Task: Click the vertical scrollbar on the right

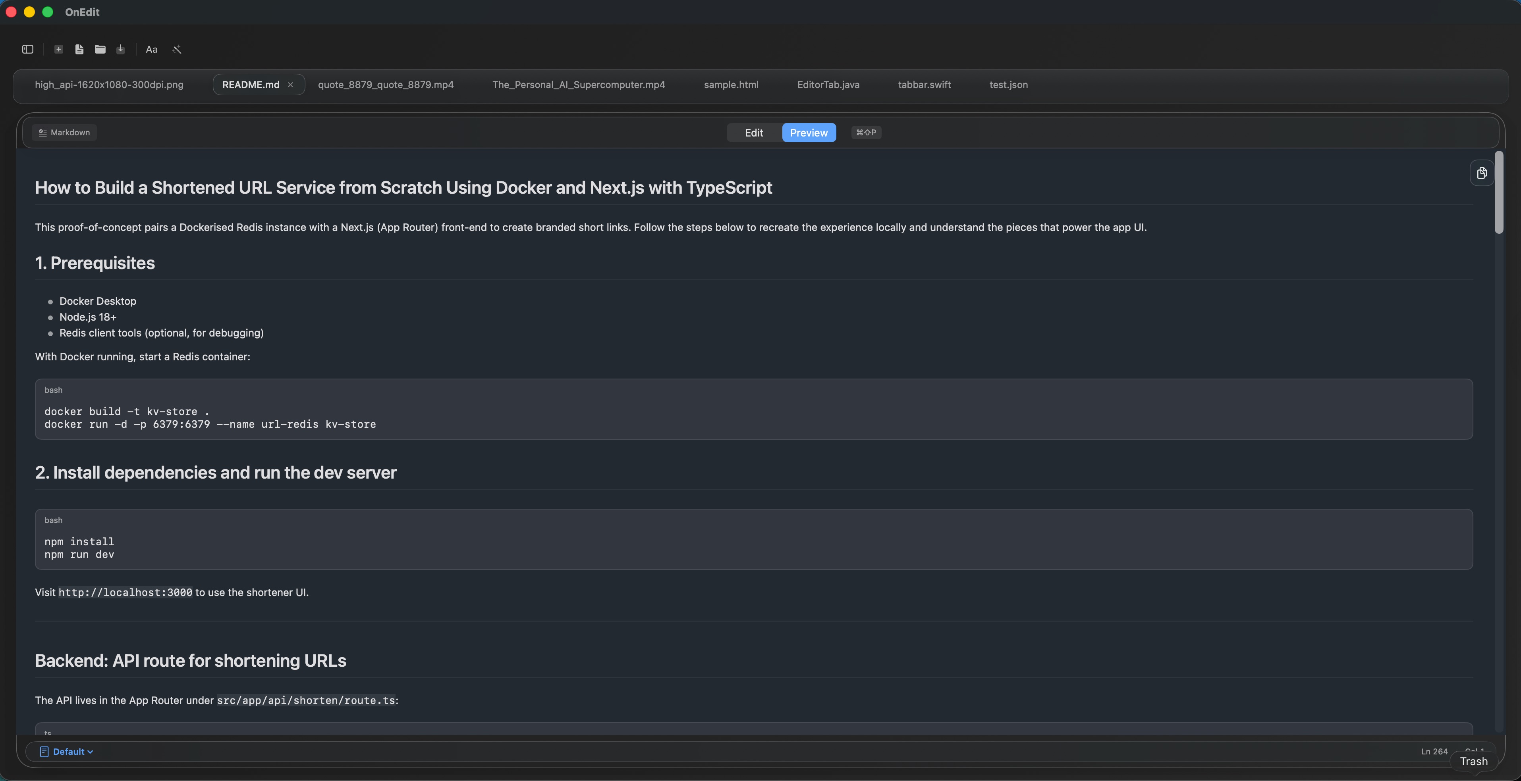Action: tap(1499, 192)
